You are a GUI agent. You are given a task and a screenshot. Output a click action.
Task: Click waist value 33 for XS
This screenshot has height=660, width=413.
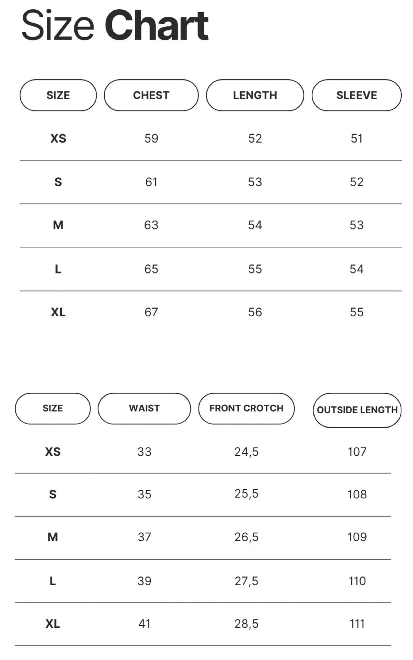(x=144, y=452)
